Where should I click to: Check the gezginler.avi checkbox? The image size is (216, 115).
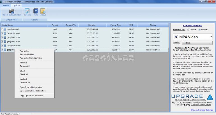[x=2, y=29]
